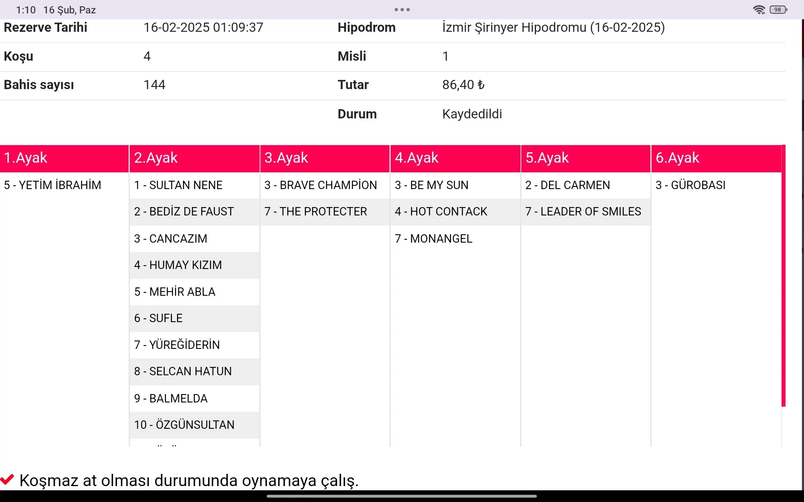Tap the Wi-Fi status icon
Viewport: 804px width, 502px height.
[759, 10]
